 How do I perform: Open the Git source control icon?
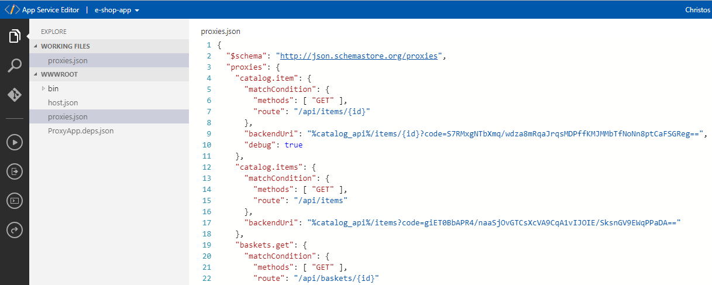pyautogui.click(x=15, y=95)
